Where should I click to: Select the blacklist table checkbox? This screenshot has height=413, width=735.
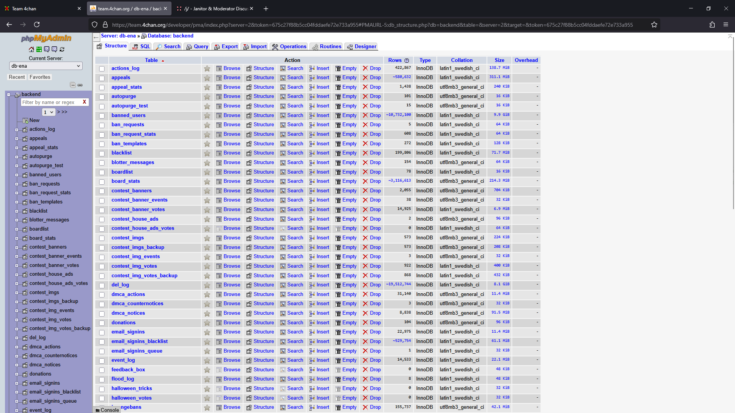[102, 153]
